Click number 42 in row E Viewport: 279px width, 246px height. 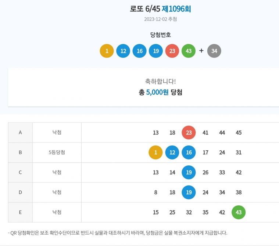[x=222, y=212]
